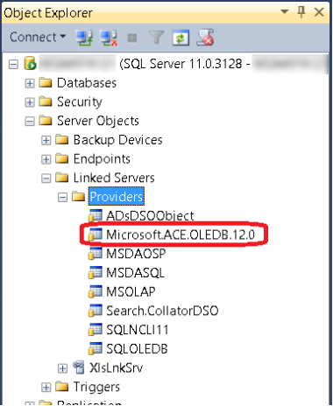Click the Refresh toolbar icon

[181, 38]
